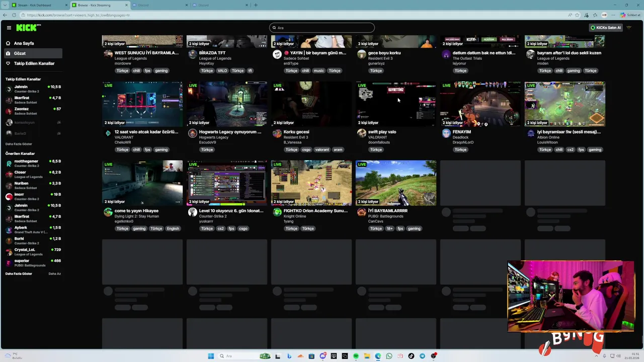Open imorr channel avatar in sidebar
This screenshot has width=644, height=362.
9,197
